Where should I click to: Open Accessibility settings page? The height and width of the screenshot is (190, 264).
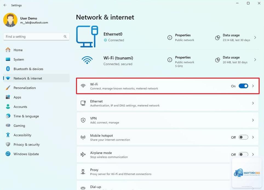36,135
